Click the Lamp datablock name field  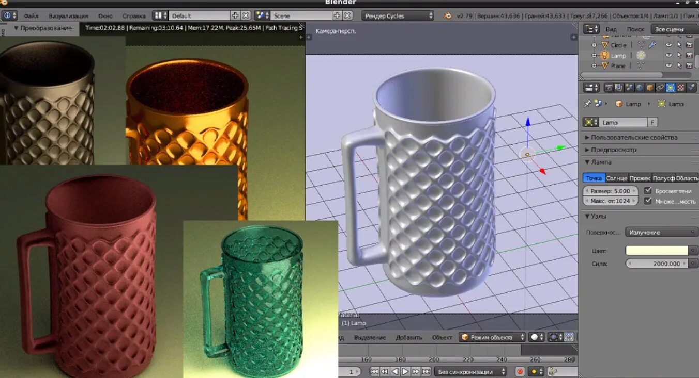(623, 122)
